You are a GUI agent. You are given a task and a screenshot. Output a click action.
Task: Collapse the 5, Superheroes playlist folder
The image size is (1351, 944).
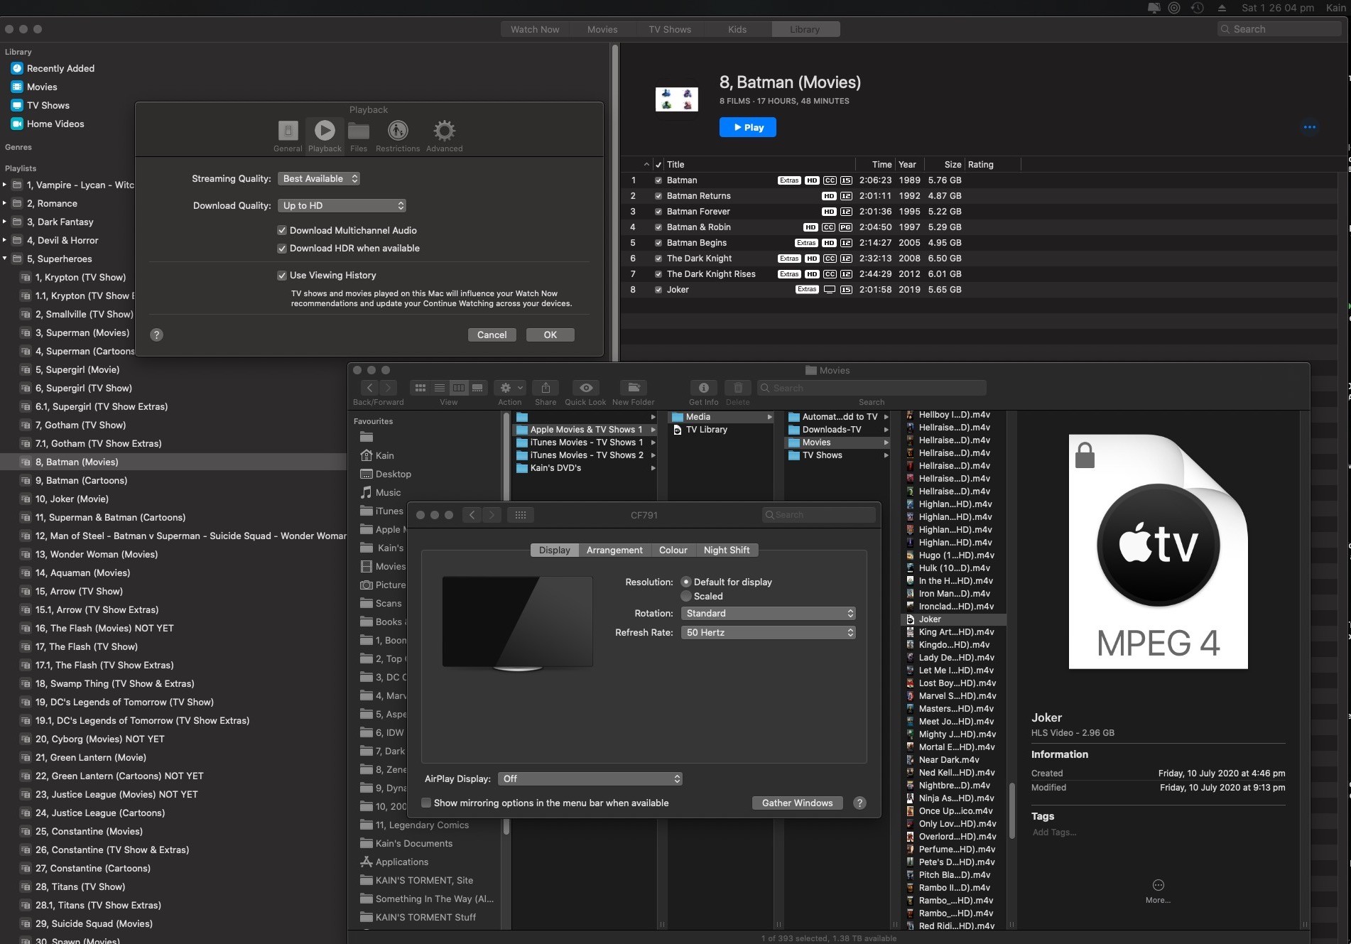click(x=5, y=259)
